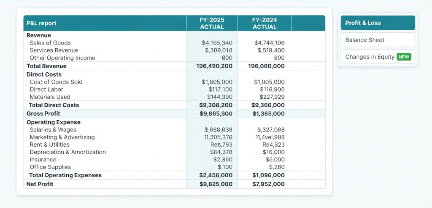The height and width of the screenshot is (208, 432).
Task: Open the Changes in Equity report
Action: [378, 57]
